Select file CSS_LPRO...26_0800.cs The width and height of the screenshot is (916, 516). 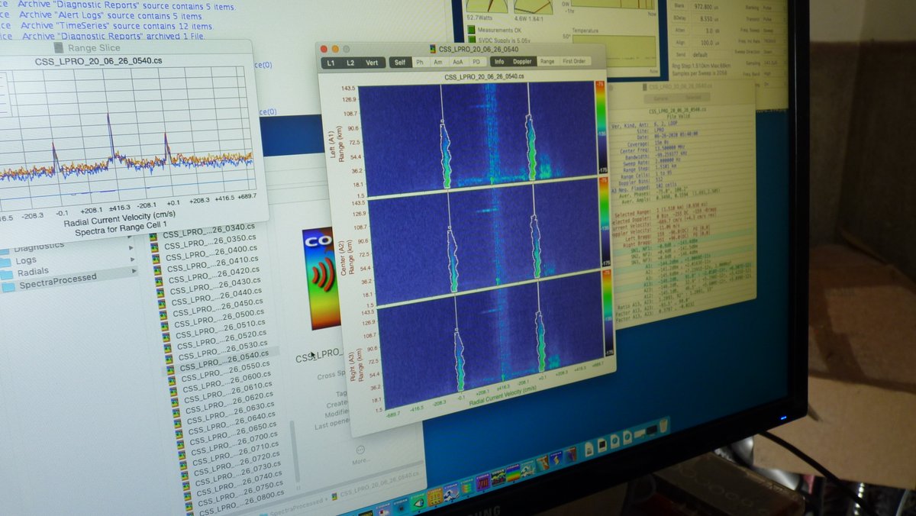pos(241,502)
